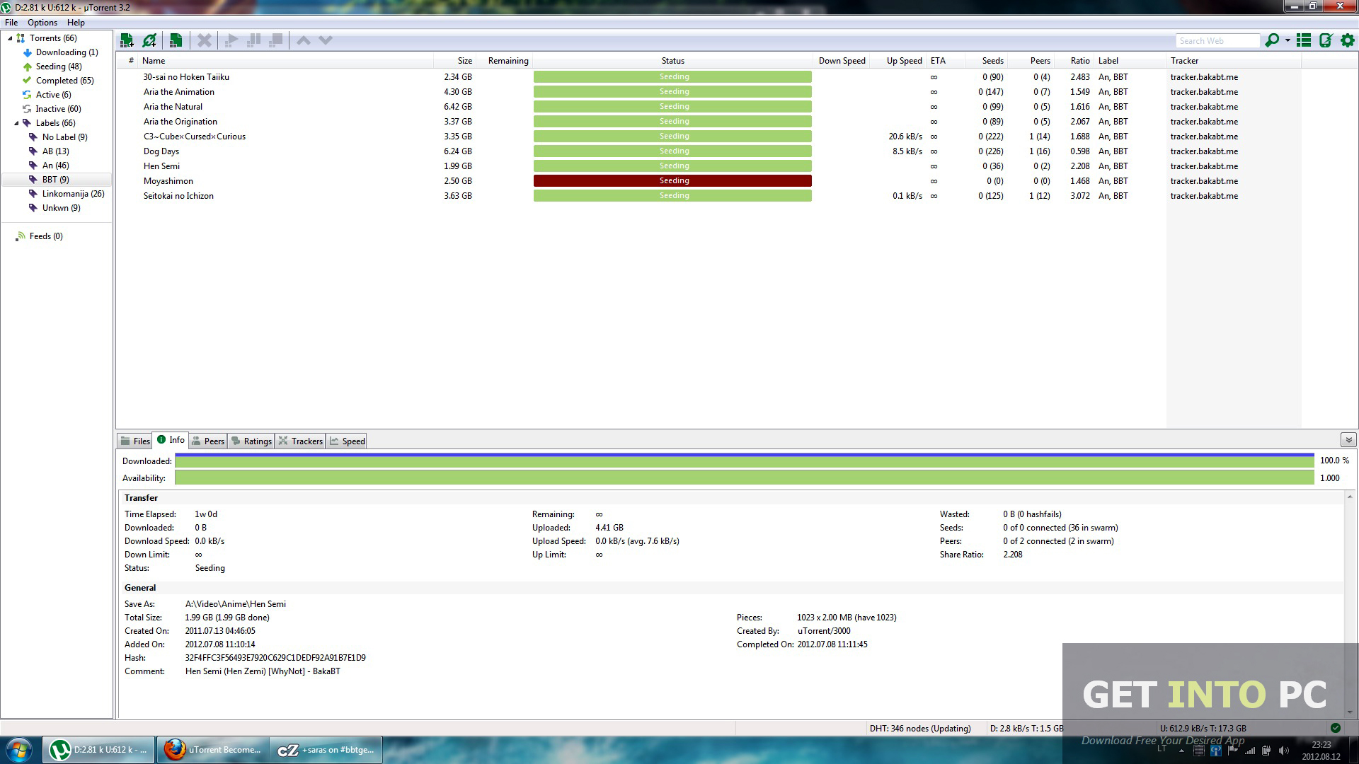Screen dimensions: 1359x764
Task: Select the Hen Semi torrent row
Action: [x=708, y=166]
